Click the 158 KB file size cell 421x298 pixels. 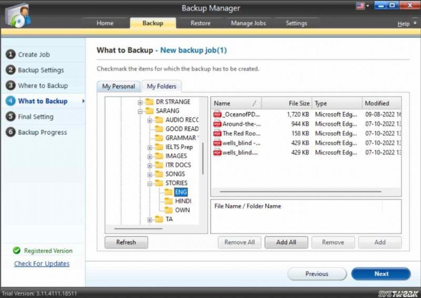(x=300, y=133)
